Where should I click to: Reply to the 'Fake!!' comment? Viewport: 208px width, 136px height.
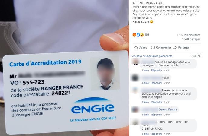[156, 83]
